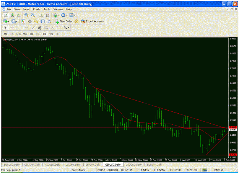Select the candlestick chart icon

[12, 15]
